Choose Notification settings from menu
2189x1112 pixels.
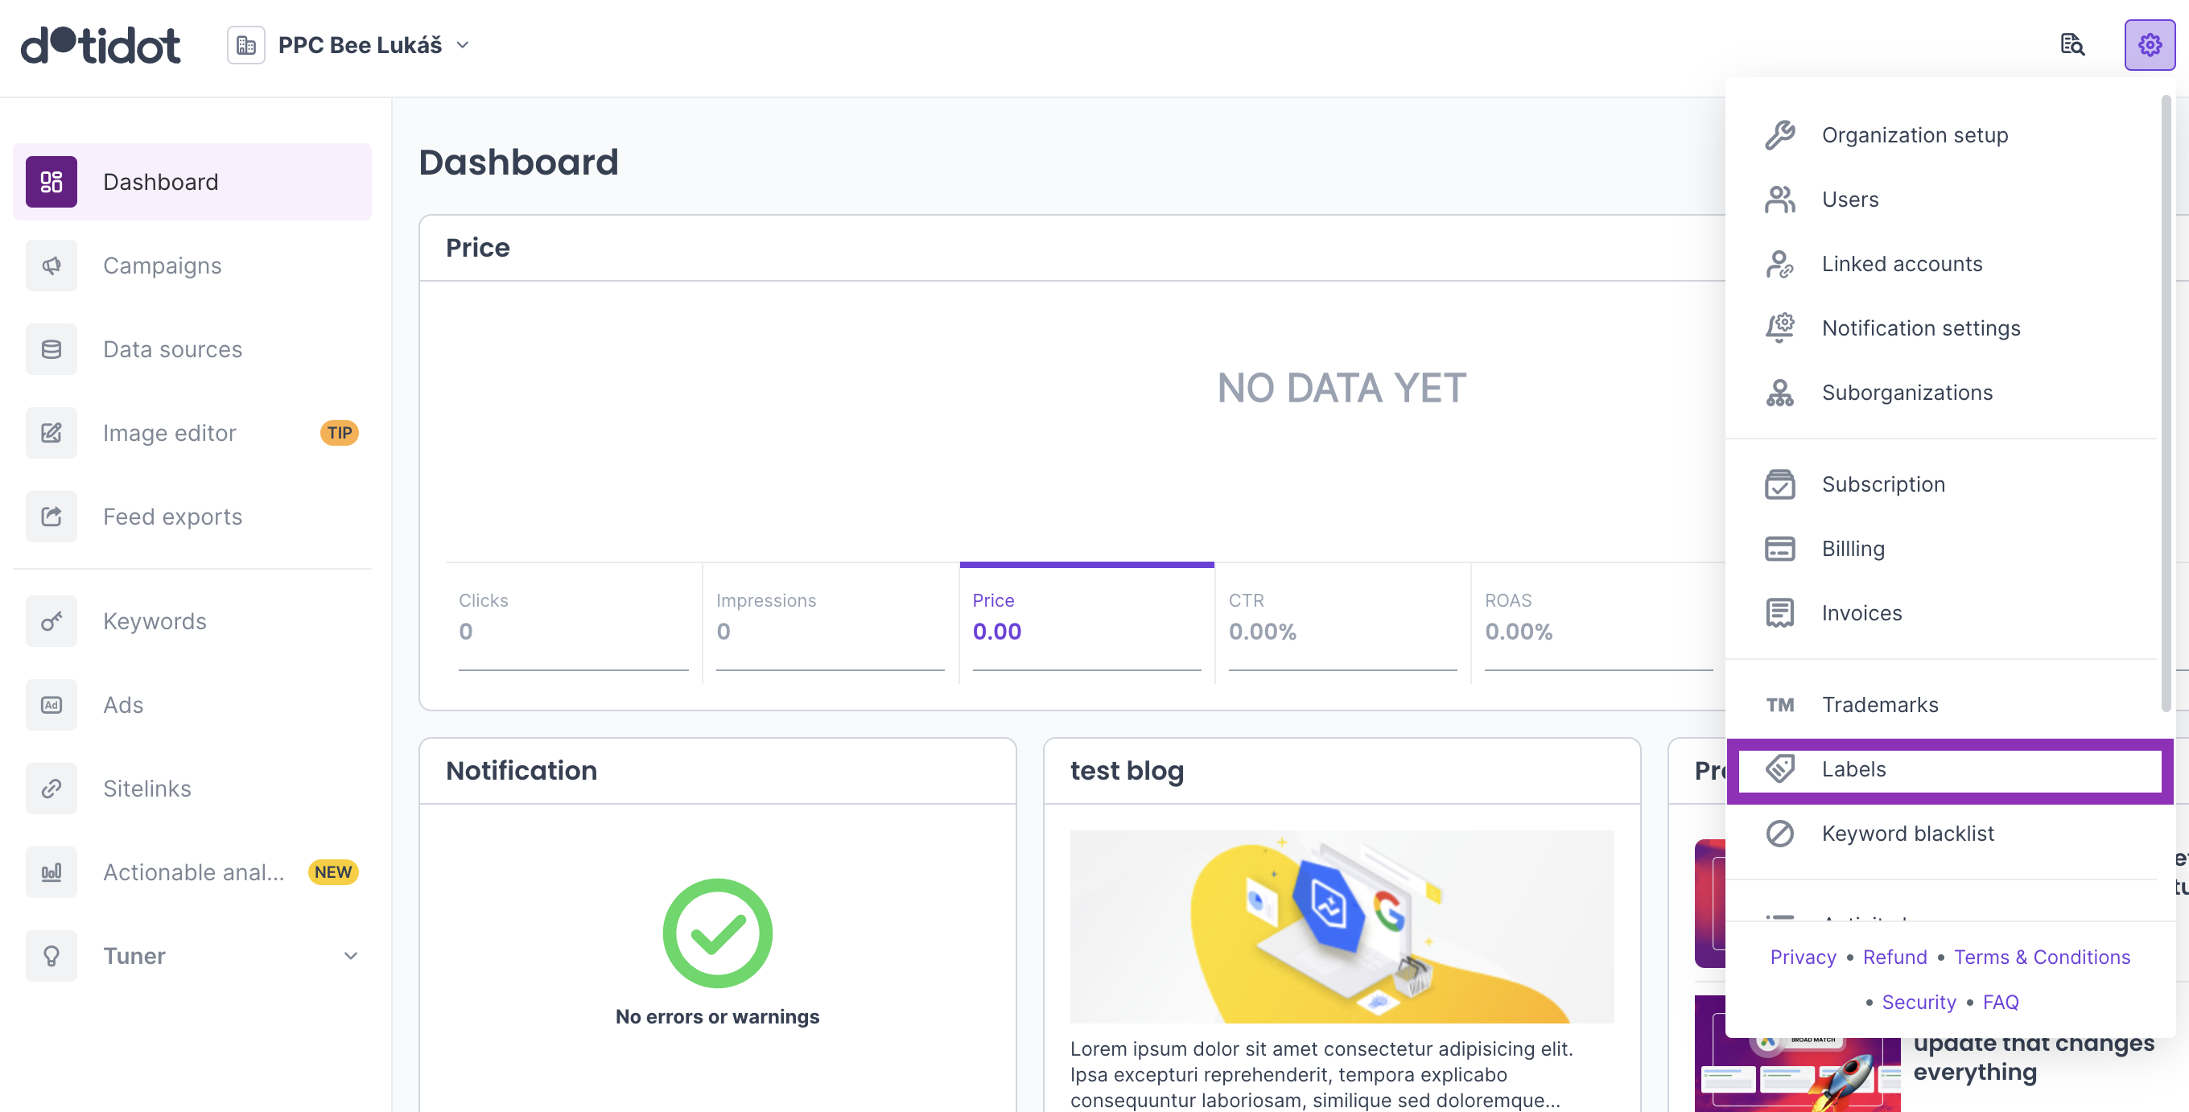(1920, 328)
